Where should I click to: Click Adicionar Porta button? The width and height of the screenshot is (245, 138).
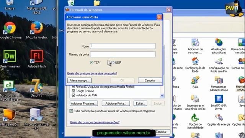(x=116, y=103)
